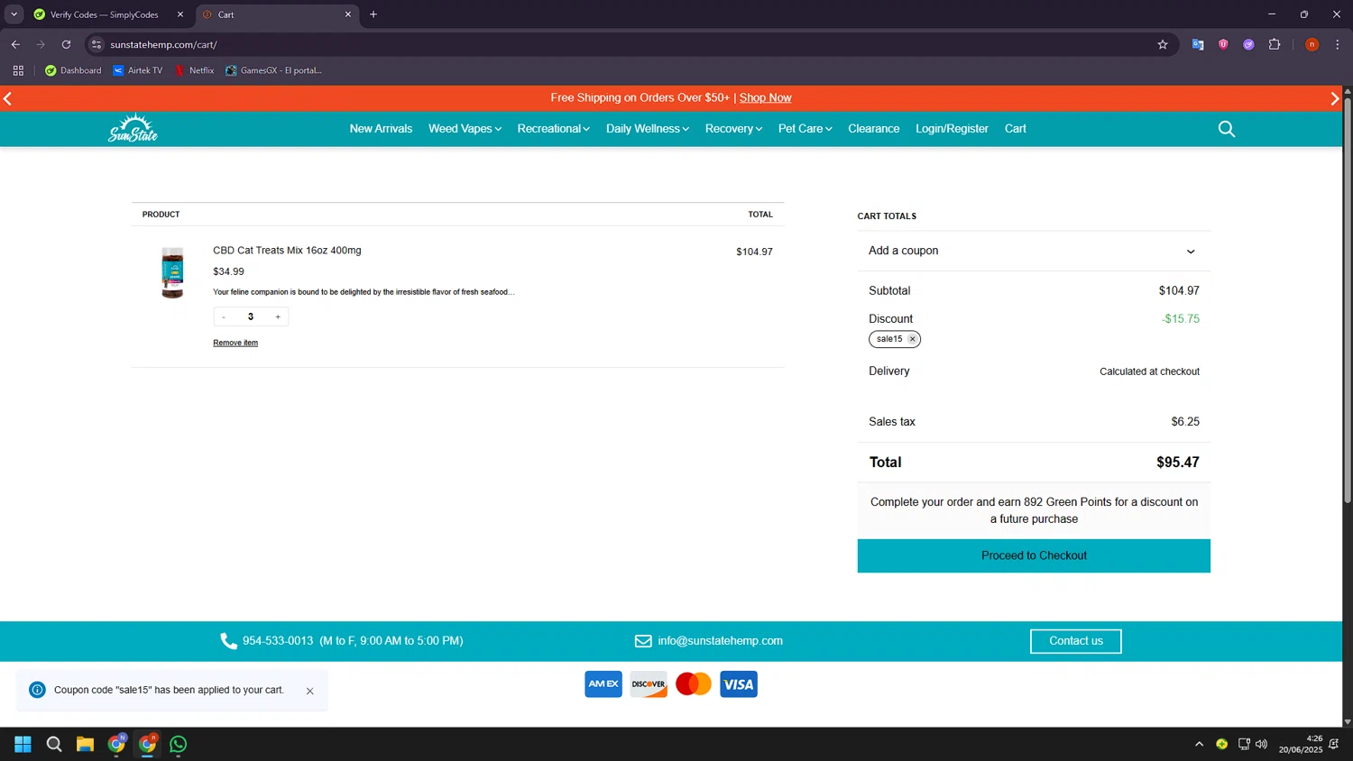
Task: Switch to Verify Codes SimplyCodes tab
Action: coord(106,14)
